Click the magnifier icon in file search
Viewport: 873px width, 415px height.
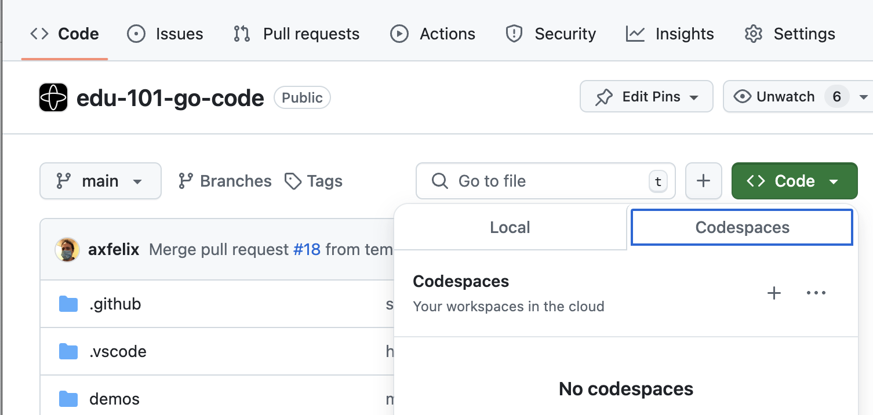[x=440, y=181]
